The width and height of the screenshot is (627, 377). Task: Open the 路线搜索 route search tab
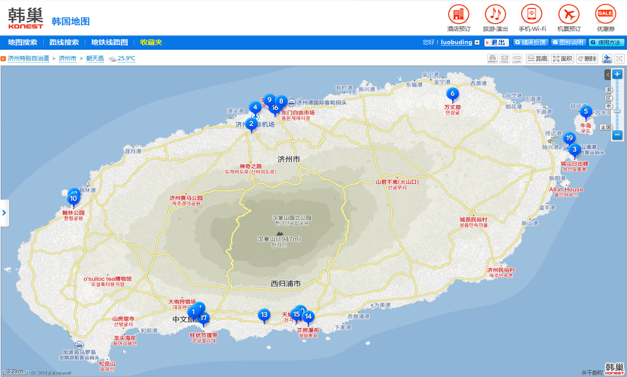click(x=64, y=42)
